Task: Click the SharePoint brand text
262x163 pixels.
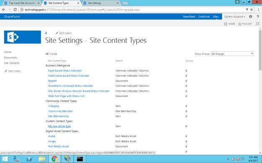Action: 12,16
